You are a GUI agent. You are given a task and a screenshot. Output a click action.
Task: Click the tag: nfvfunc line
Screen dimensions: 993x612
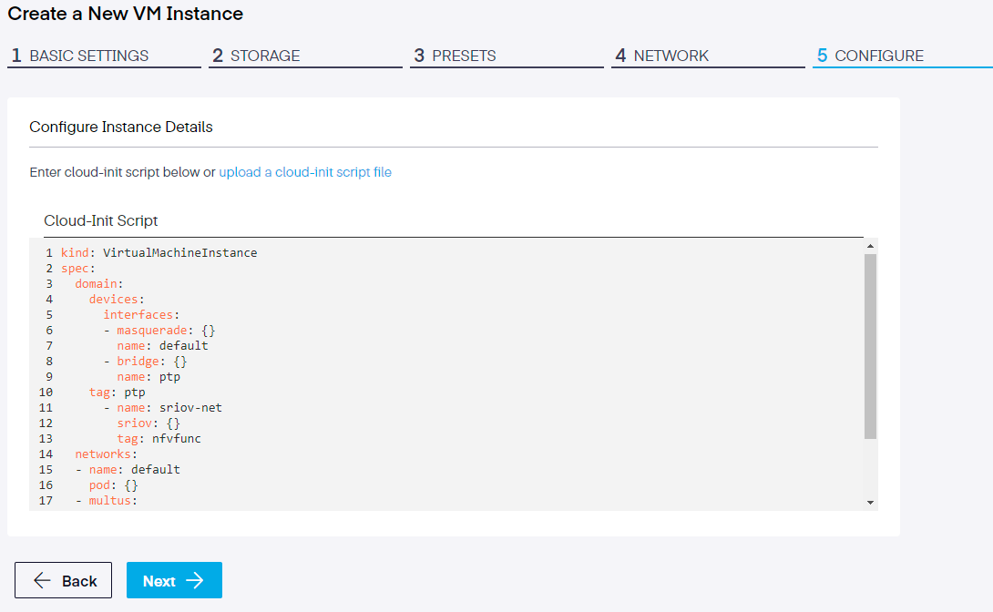(x=159, y=438)
